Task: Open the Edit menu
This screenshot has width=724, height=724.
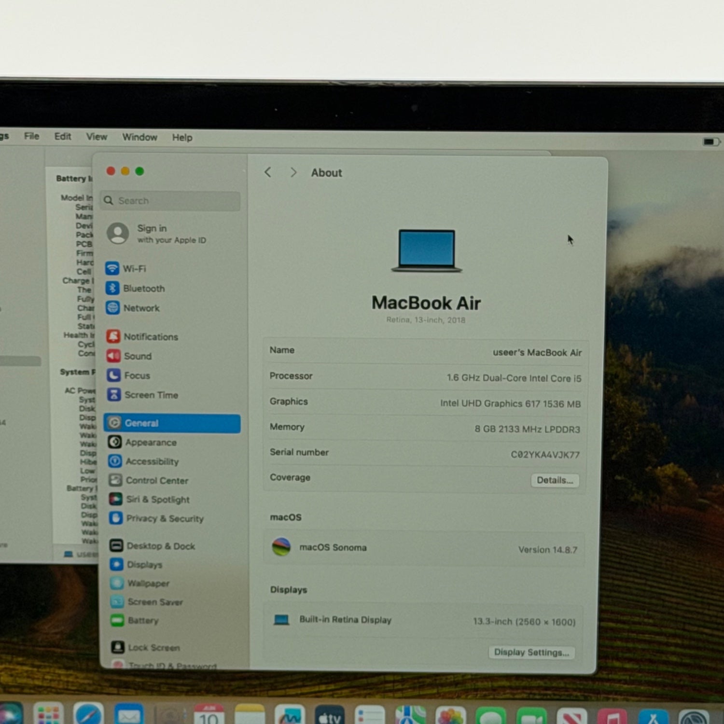Action: click(63, 137)
